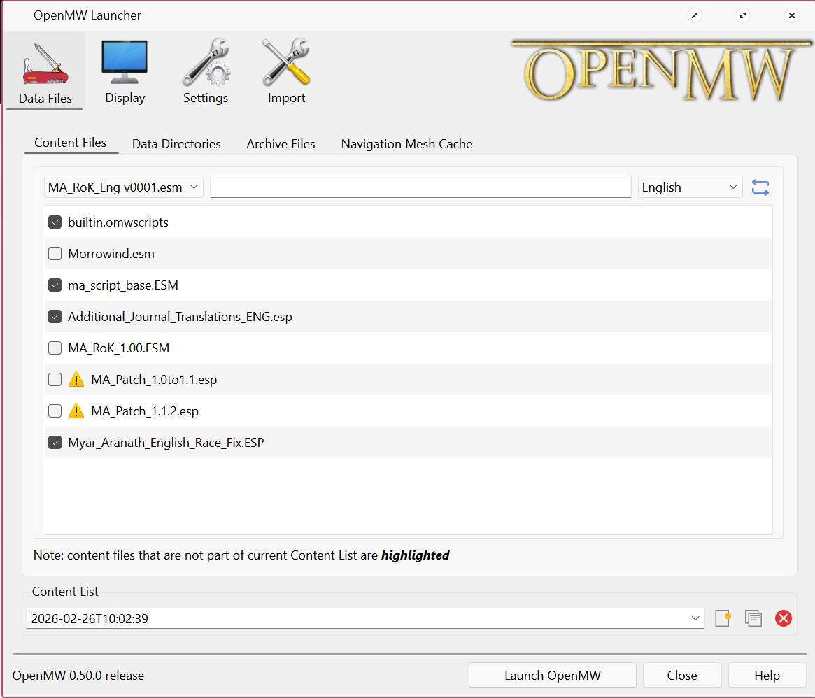Select the Import section icon
Viewport: 815px width, 698px height.
pyautogui.click(x=285, y=70)
